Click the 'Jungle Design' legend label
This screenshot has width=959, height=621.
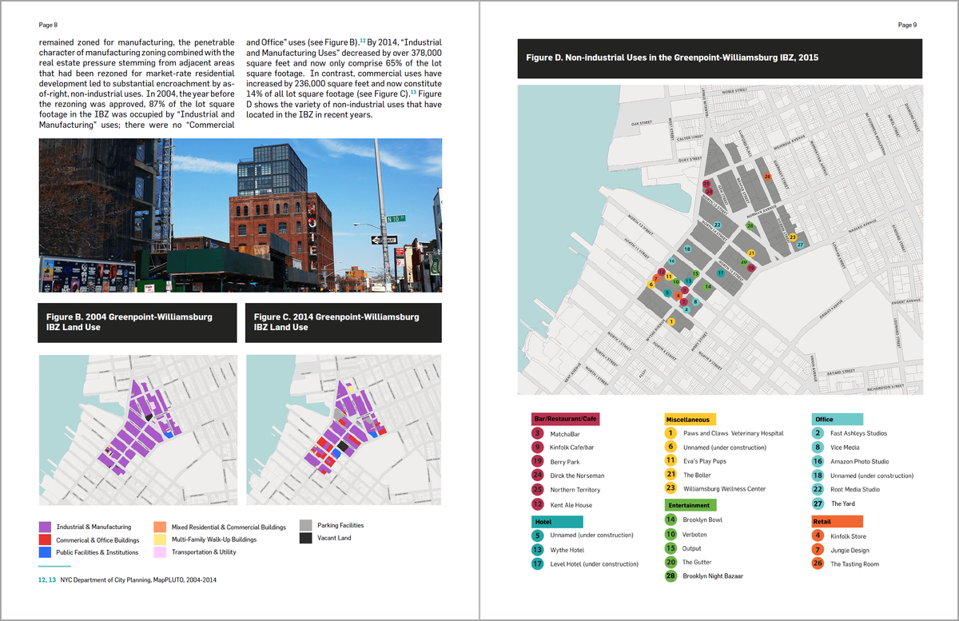tap(850, 550)
